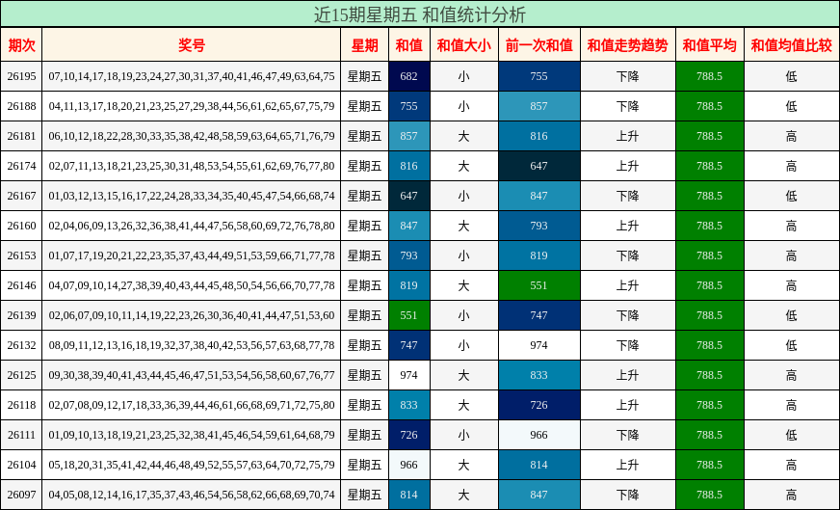Select 星期五 cell in row 26160
The width and height of the screenshot is (840, 510).
pyautogui.click(x=364, y=226)
